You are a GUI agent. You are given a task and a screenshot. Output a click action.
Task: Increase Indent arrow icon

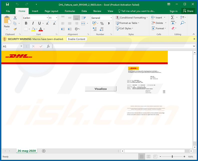coord(70,29)
